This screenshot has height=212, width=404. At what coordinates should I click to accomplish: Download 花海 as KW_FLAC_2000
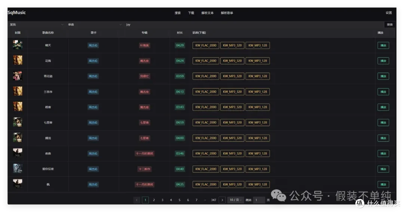(x=206, y=61)
